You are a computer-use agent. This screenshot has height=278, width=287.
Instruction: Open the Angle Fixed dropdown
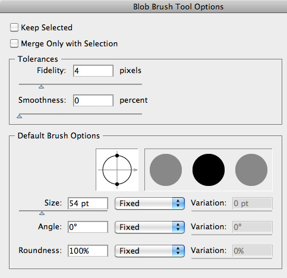point(150,227)
